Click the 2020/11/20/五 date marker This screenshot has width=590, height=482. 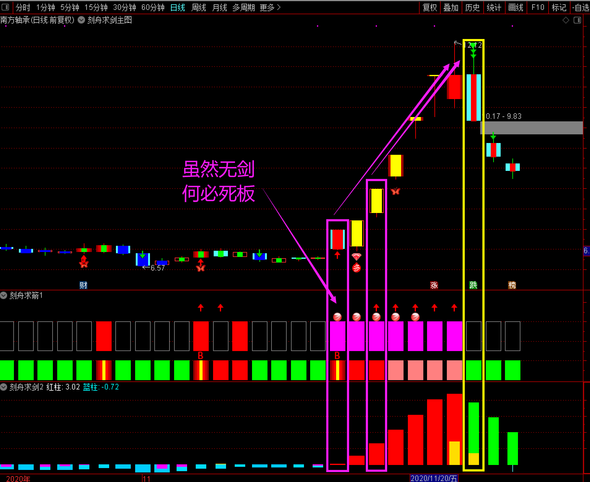[434, 478]
